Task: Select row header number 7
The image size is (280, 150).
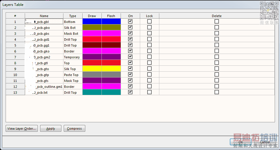Action: click(x=15, y=57)
